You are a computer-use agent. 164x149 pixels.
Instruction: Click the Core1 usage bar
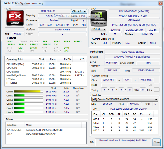28,95
